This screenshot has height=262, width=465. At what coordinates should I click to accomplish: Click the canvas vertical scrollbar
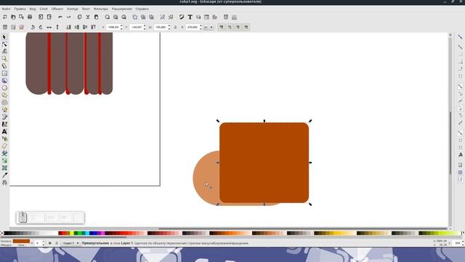coord(450,143)
